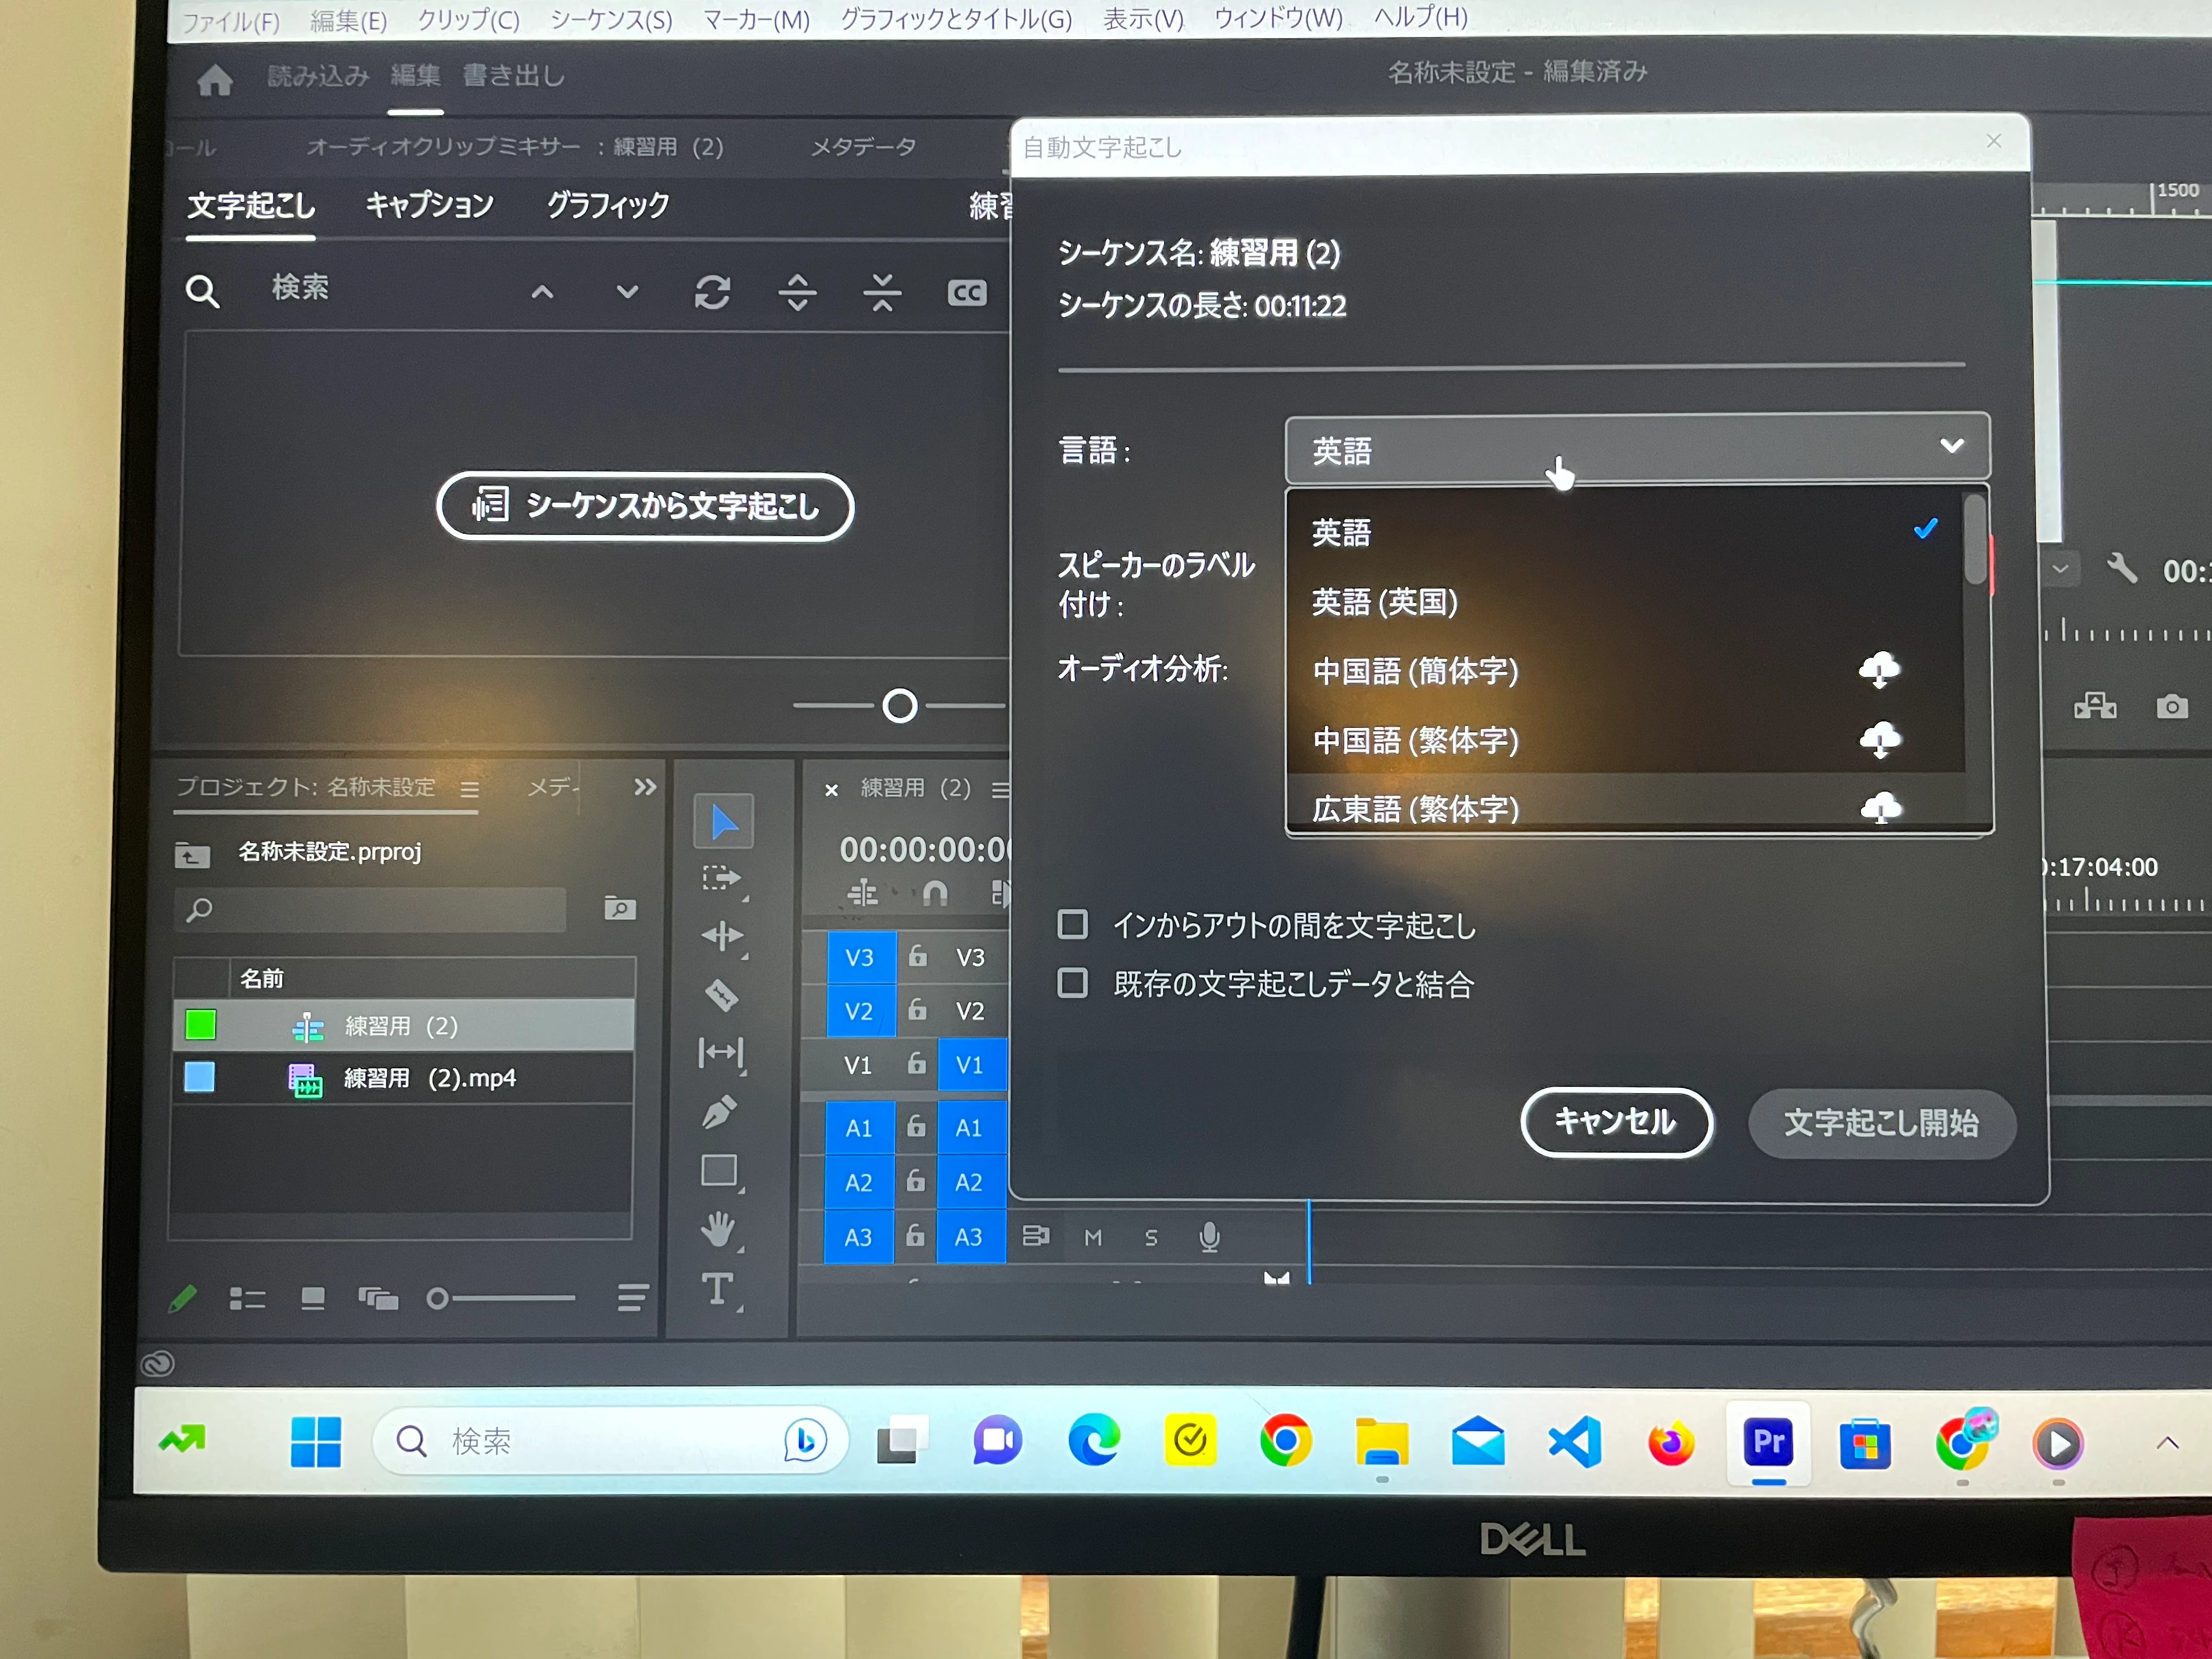
Task: Adjust project panel thumbnail zoom slider
Action: pyautogui.click(x=438, y=1299)
